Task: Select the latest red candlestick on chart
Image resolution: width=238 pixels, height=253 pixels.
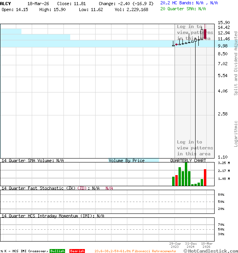Action: (x=205, y=34)
